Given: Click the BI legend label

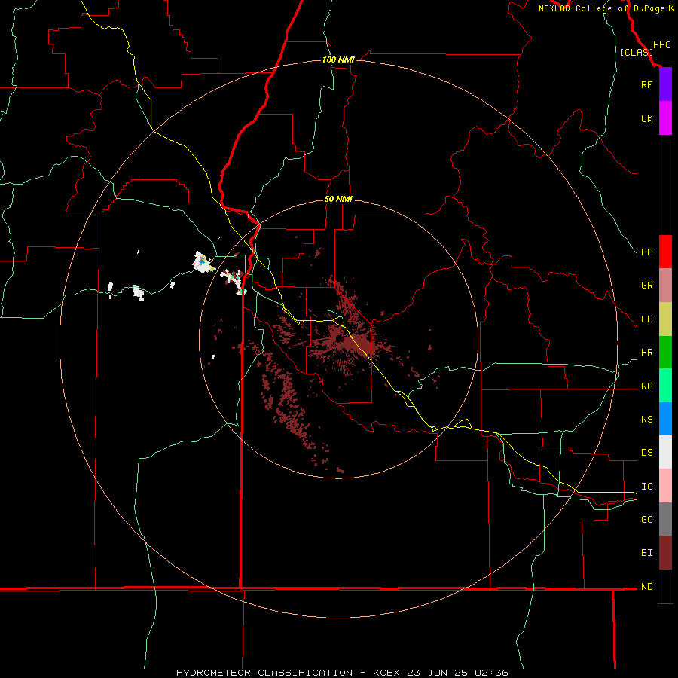Looking at the screenshot, I should click(x=646, y=553).
